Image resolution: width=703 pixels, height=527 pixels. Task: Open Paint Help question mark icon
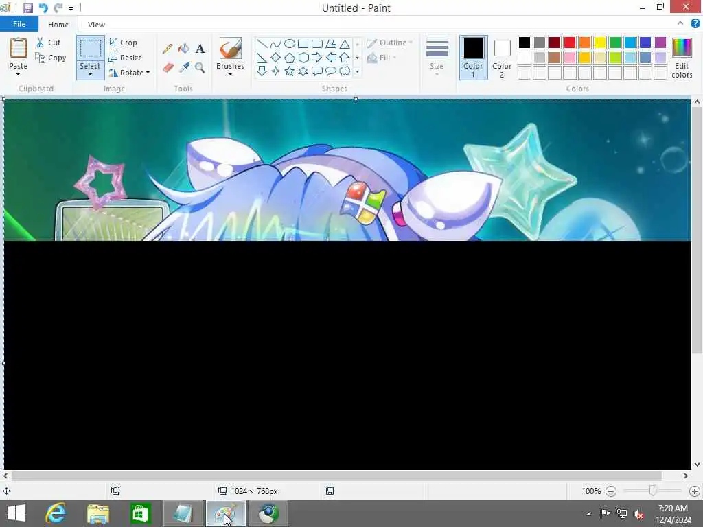click(695, 24)
